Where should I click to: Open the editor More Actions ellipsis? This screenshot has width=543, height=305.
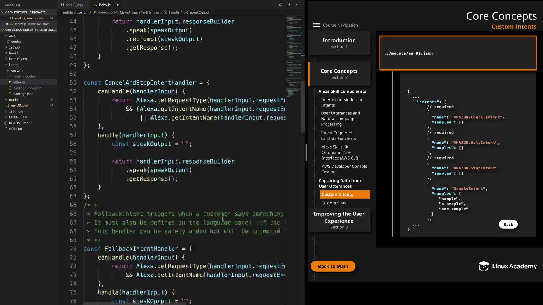click(x=298, y=5)
